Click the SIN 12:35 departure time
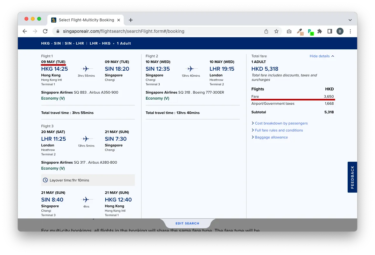Image resolution: width=375 pixels, height=255 pixels. tap(158, 69)
